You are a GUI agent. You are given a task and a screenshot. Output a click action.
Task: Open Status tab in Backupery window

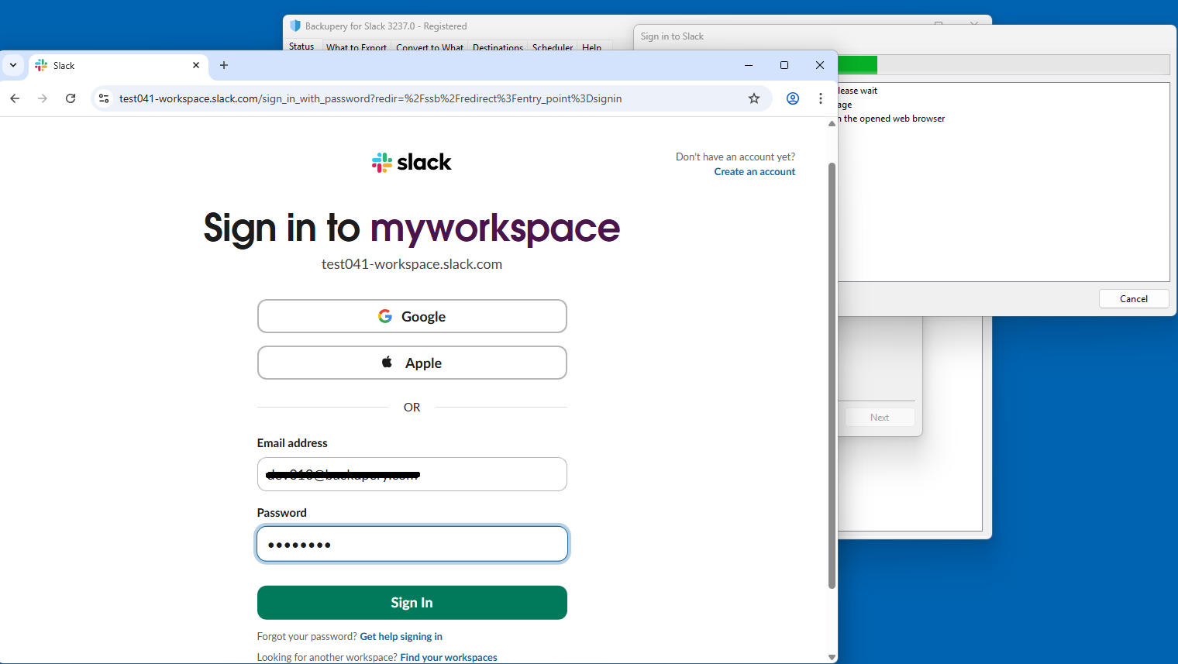tap(301, 46)
